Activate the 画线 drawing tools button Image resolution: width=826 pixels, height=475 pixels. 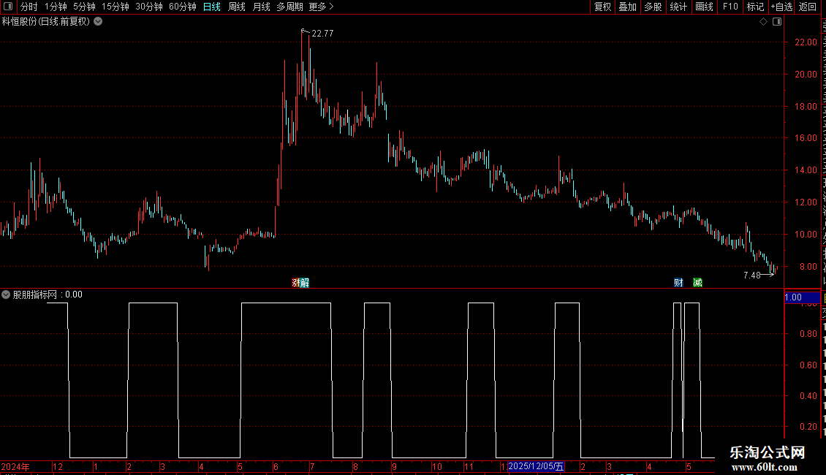tap(705, 7)
